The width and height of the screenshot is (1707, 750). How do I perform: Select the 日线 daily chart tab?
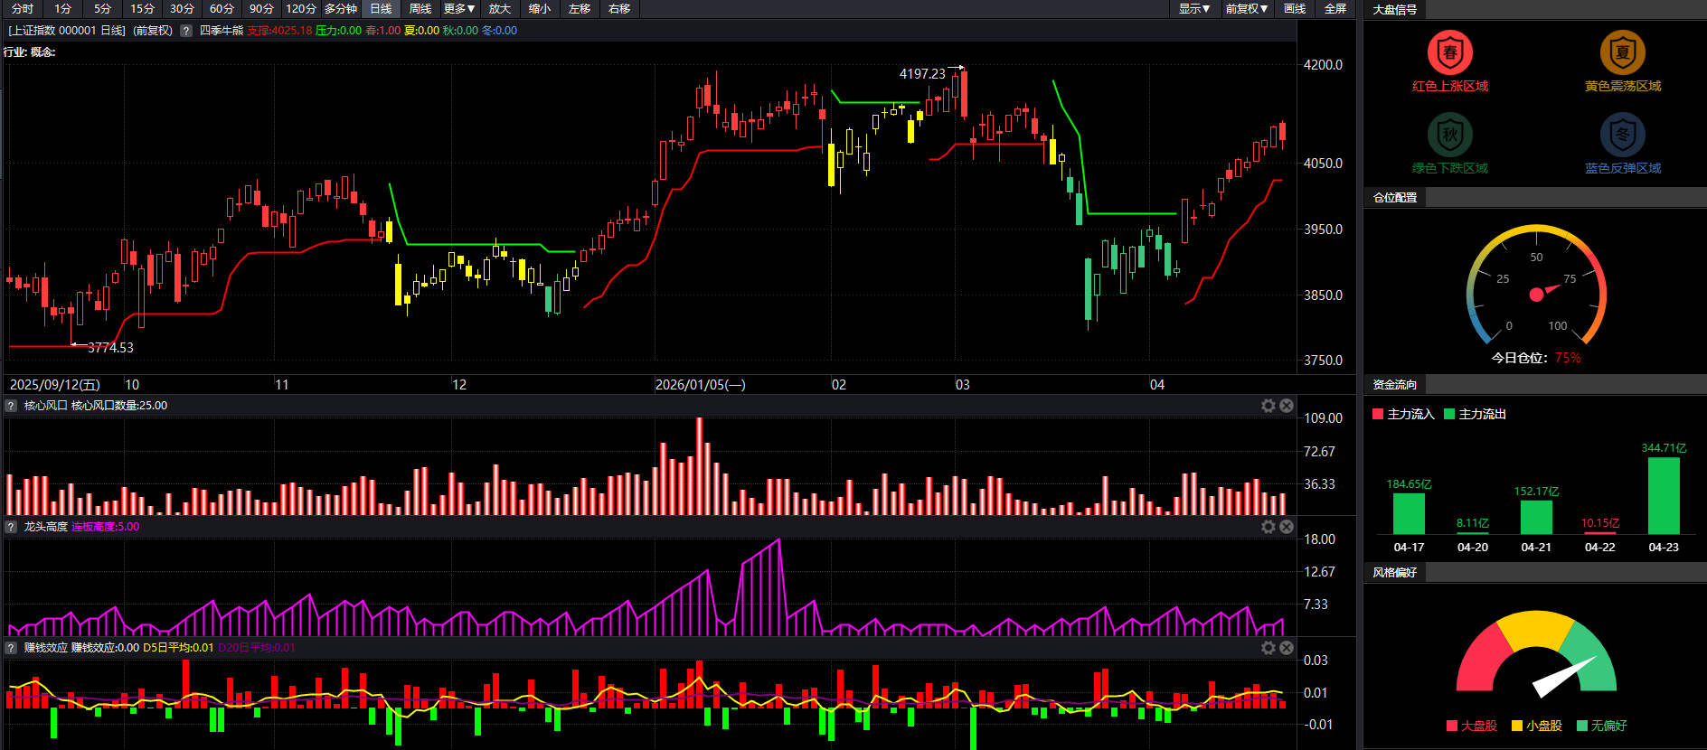pos(381,9)
